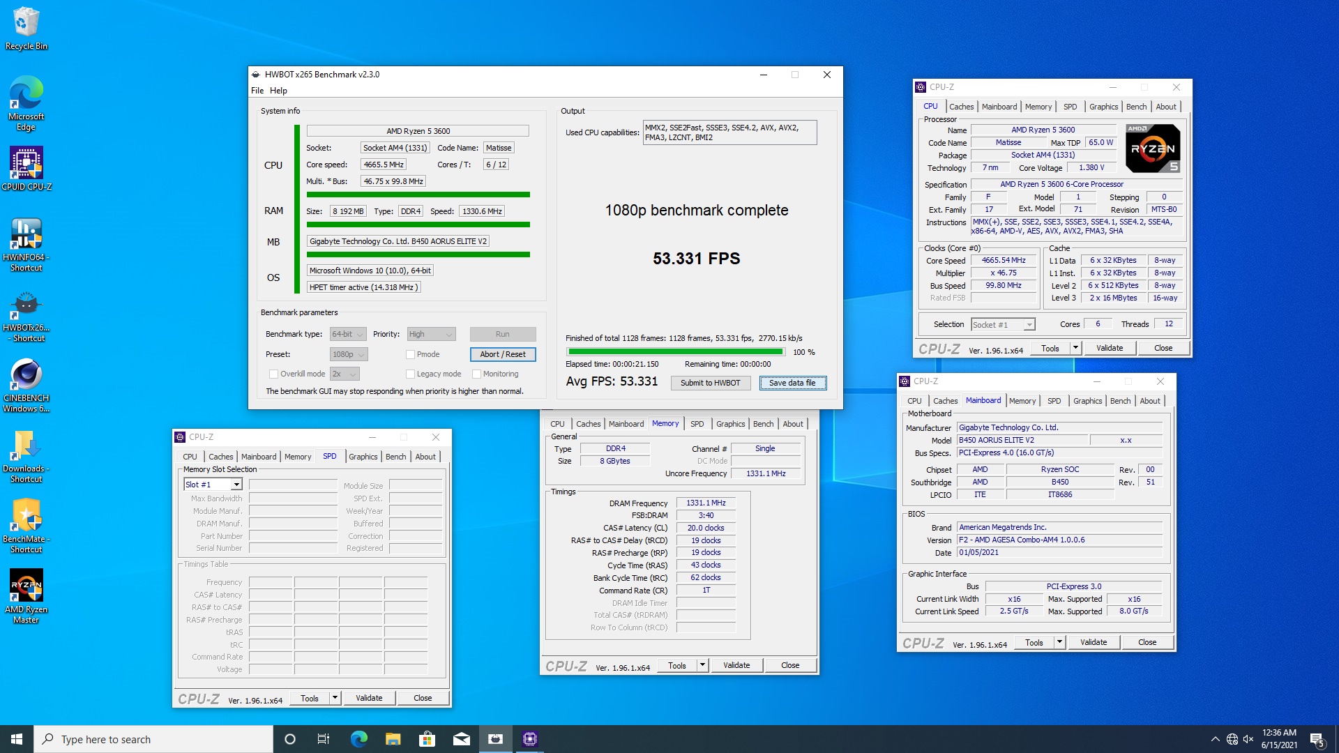Open Edge browser from taskbar
Viewport: 1339px width, 753px height.
tap(358, 739)
